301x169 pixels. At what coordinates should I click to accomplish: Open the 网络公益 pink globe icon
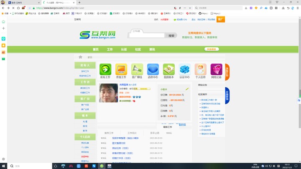(x=217, y=69)
